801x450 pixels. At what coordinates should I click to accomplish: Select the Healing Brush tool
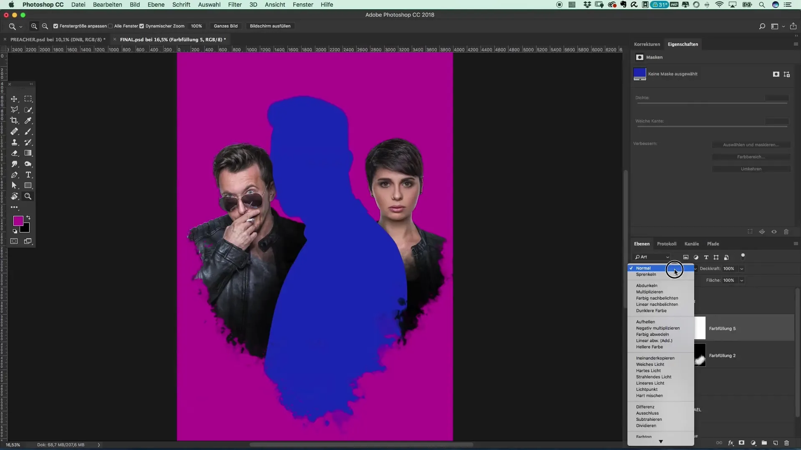click(14, 131)
